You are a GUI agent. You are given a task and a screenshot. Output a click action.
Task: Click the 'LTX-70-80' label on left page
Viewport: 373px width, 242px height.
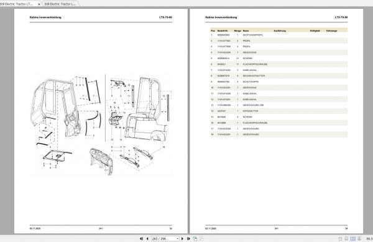(x=165, y=17)
